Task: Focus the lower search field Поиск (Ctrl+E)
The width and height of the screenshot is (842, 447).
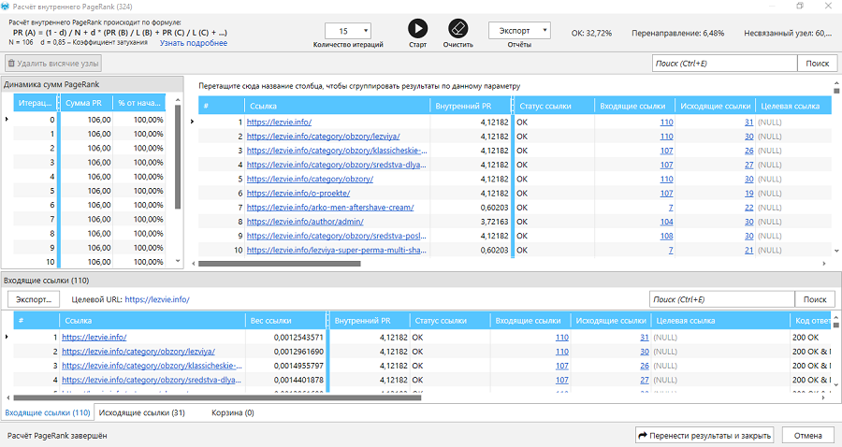Action: pos(721,299)
